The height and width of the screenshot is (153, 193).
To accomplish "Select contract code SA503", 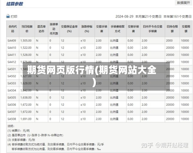I will (12, 83).
